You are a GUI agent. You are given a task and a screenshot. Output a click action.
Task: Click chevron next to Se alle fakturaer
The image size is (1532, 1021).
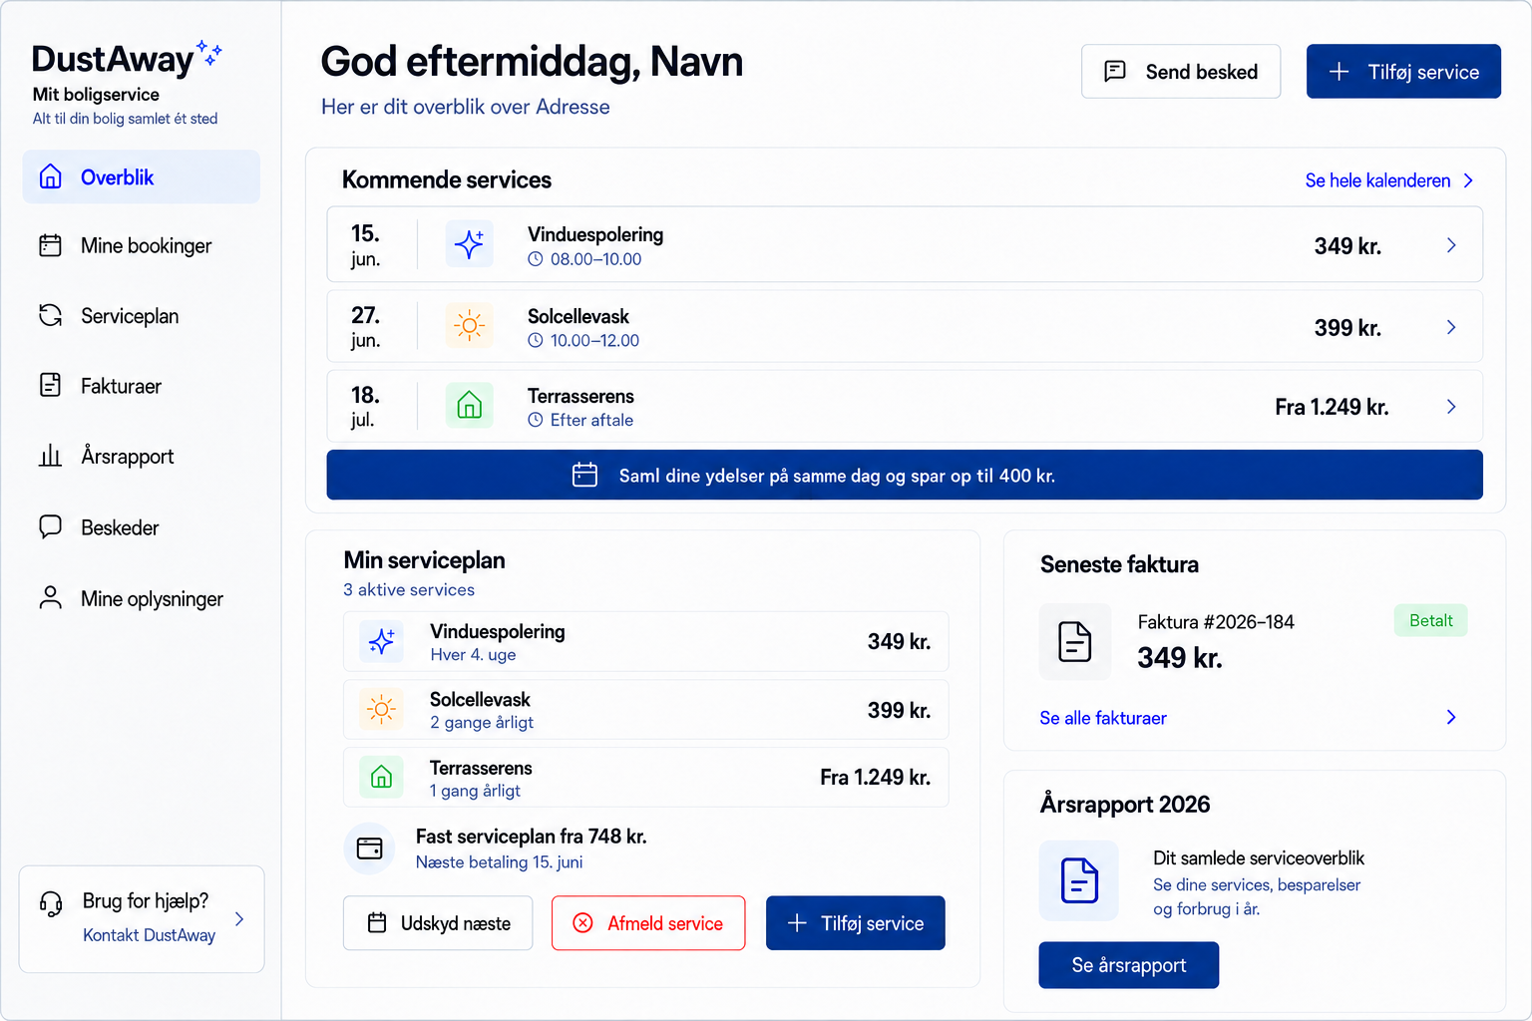pos(1451,717)
